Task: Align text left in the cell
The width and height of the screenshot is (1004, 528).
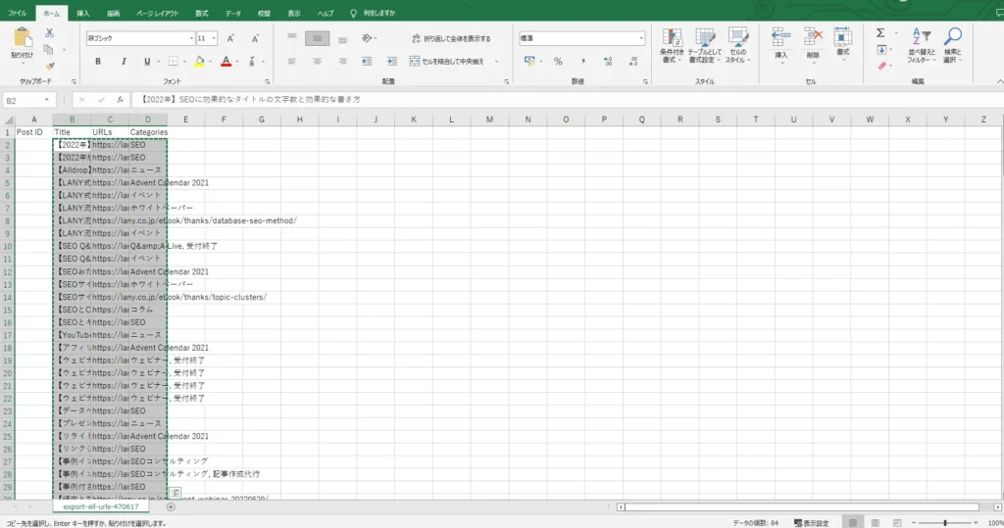Action: coord(292,62)
